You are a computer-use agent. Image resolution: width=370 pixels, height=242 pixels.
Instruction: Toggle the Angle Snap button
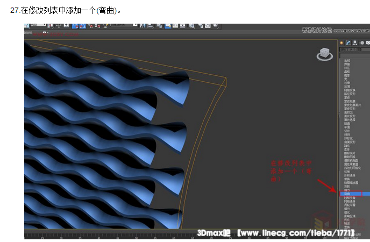click(83, 25)
